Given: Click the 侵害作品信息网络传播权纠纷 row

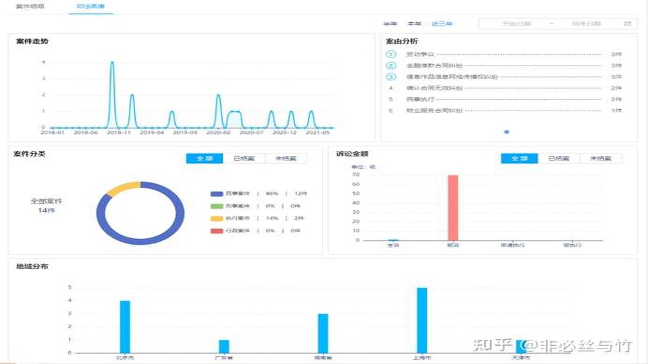Looking at the screenshot, I should click(x=504, y=77).
